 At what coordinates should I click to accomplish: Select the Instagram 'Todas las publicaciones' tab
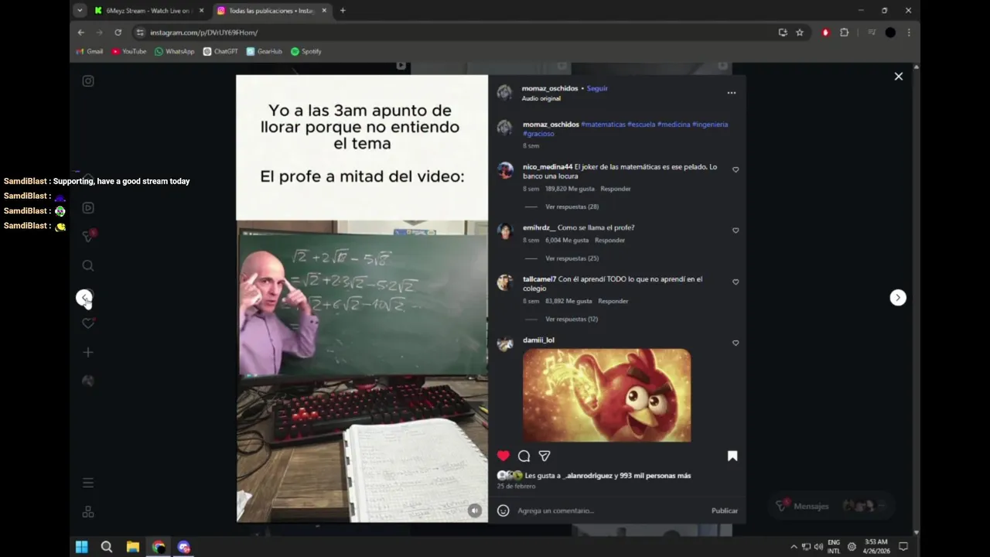[x=271, y=11]
